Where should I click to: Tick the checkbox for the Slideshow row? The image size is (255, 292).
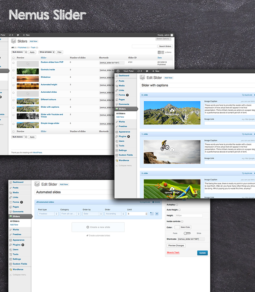[13, 78]
